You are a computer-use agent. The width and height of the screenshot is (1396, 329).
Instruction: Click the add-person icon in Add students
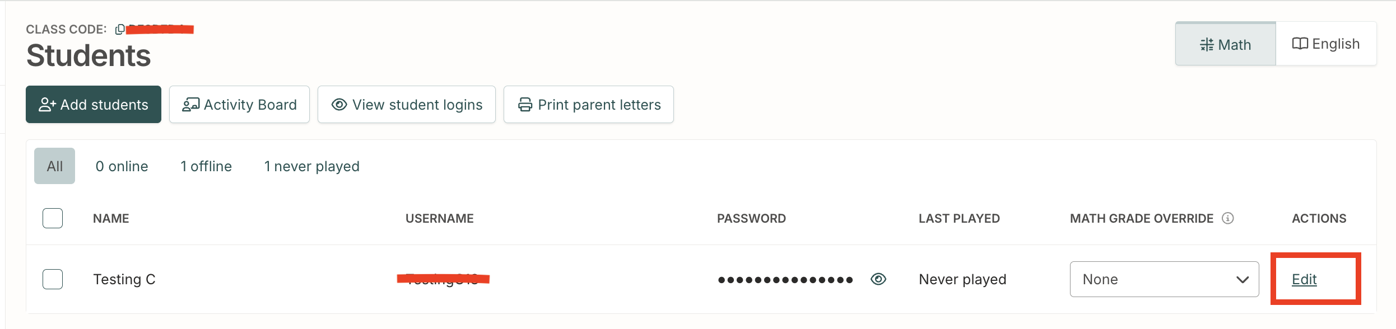click(x=47, y=105)
